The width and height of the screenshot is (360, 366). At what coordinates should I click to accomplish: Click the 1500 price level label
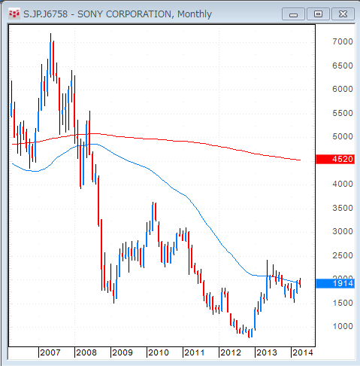(x=343, y=303)
